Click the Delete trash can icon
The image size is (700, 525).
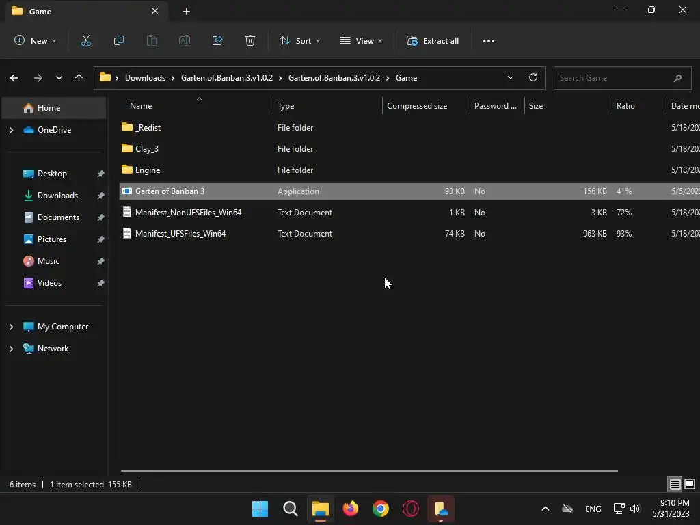pos(250,40)
